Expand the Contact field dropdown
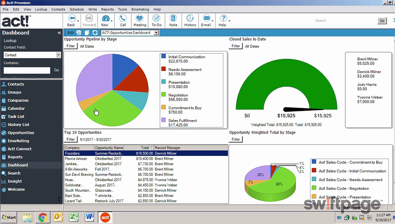 click(x=58, y=55)
